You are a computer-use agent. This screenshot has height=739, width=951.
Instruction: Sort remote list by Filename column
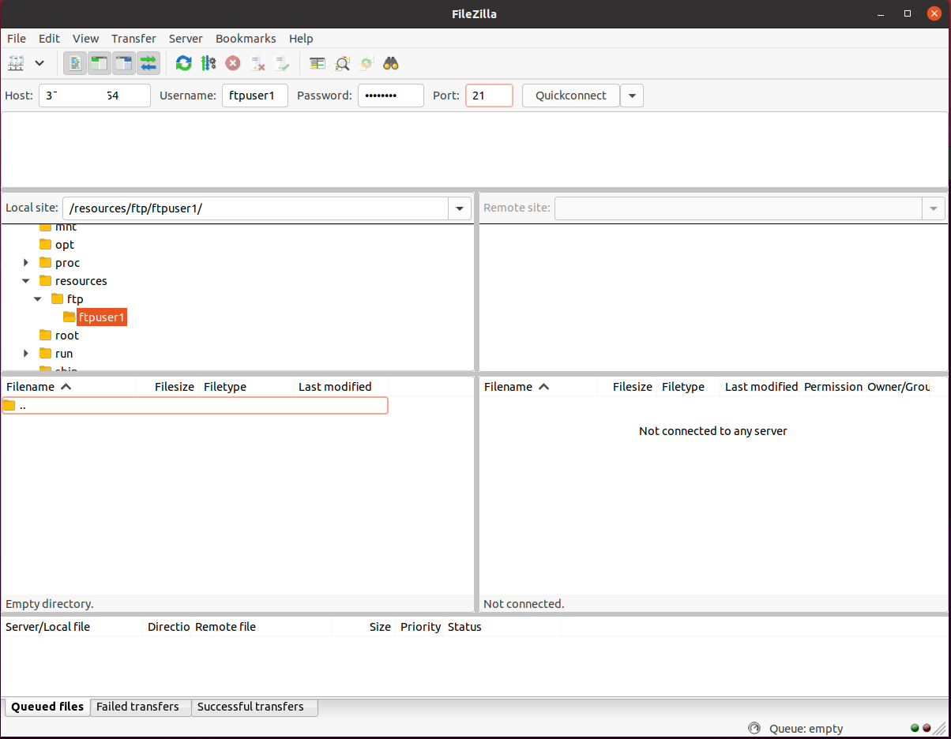tap(539, 387)
